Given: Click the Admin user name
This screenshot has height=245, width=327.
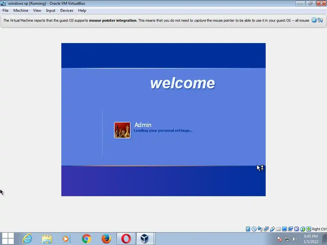Looking at the screenshot, I should [x=143, y=125].
